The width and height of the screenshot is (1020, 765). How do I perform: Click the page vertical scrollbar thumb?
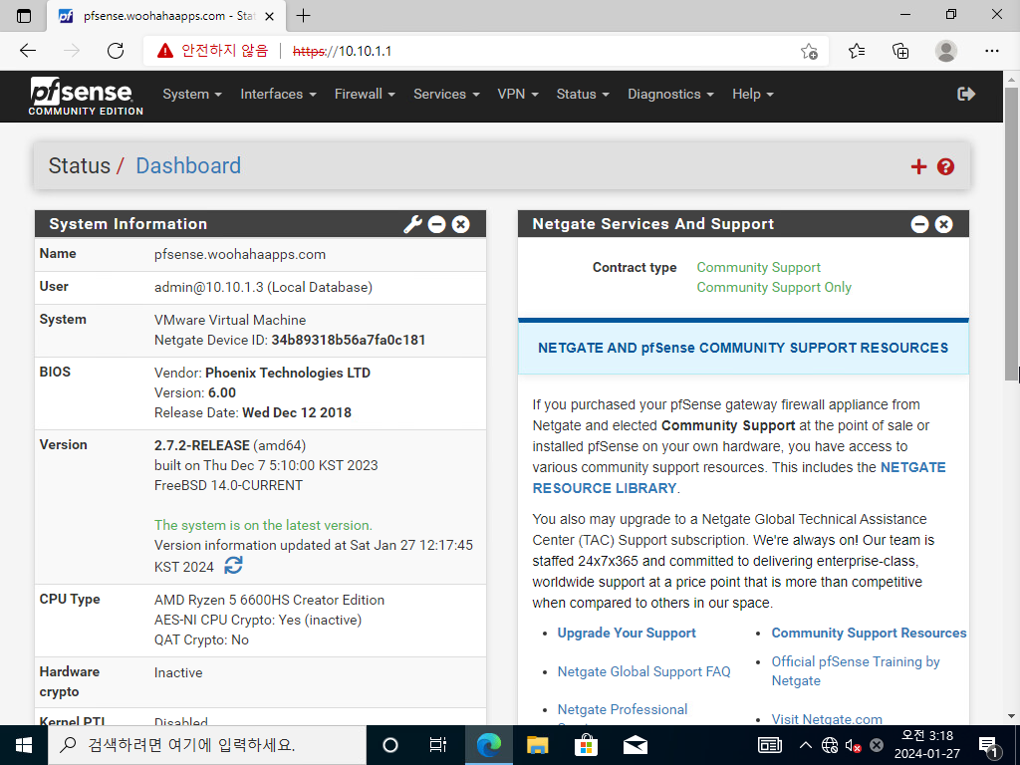(1011, 234)
